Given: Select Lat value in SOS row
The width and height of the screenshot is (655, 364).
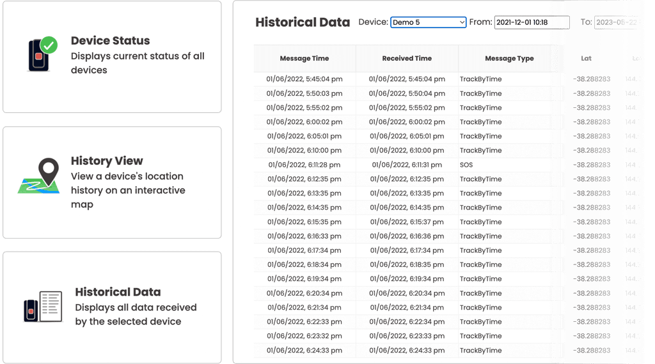Looking at the screenshot, I should 592,165.
